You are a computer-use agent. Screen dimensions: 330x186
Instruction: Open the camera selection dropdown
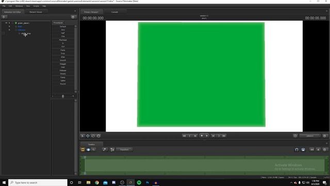tap(310, 136)
